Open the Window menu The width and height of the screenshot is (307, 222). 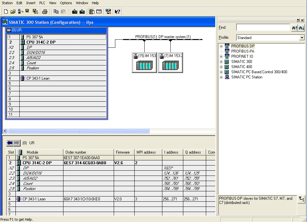click(82, 3)
